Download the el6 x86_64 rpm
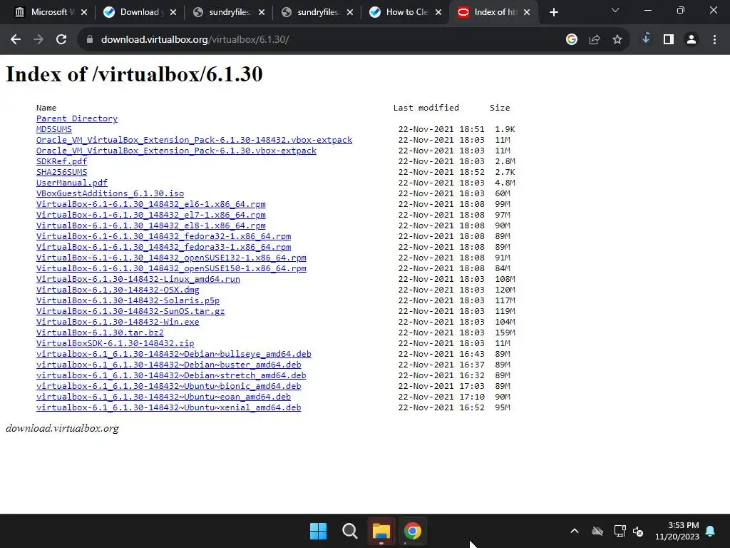 click(x=151, y=204)
